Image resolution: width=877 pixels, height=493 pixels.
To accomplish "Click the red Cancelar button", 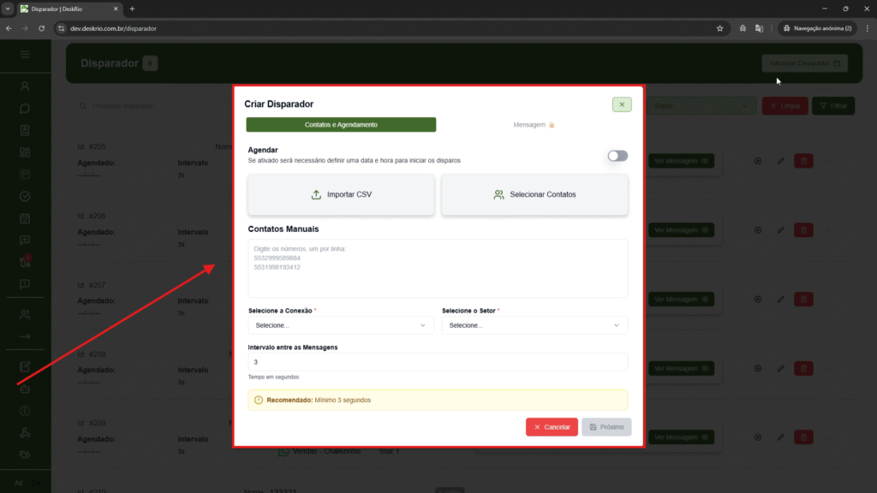I will coord(552,426).
